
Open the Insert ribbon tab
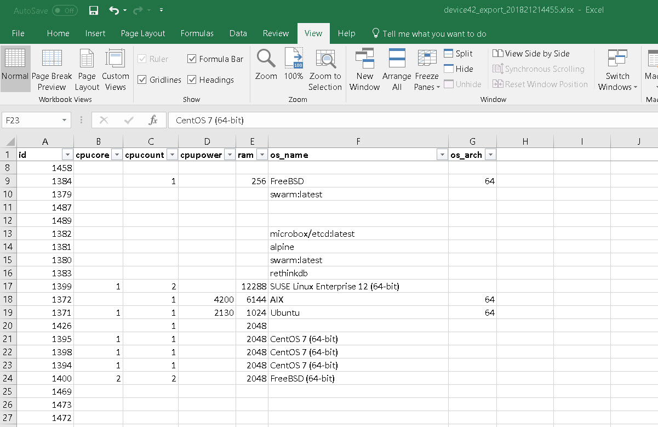(x=95, y=33)
